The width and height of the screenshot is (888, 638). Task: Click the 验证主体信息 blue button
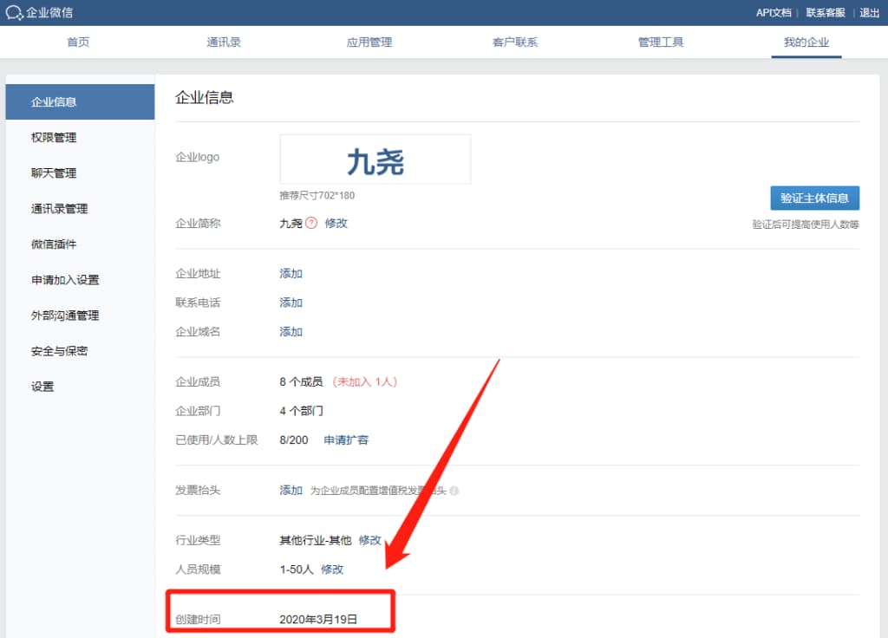coord(814,198)
